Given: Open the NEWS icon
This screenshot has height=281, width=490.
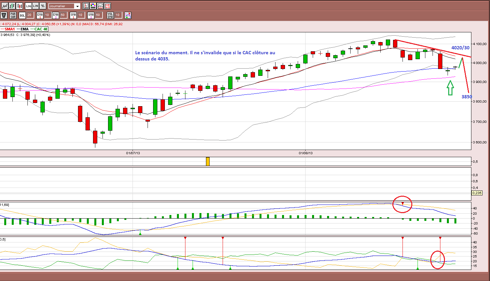Looking at the screenshot, I should (108, 6).
